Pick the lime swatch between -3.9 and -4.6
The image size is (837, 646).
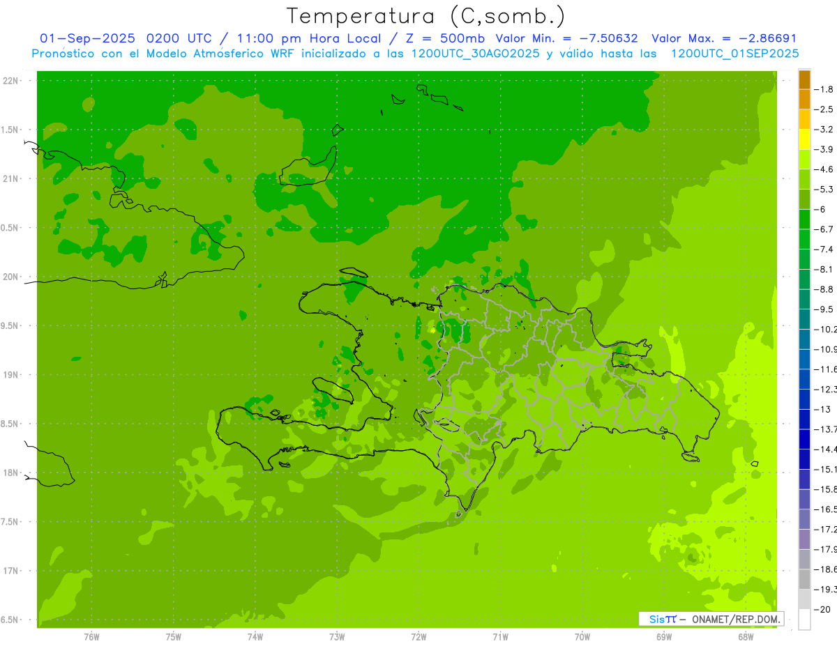[804, 160]
